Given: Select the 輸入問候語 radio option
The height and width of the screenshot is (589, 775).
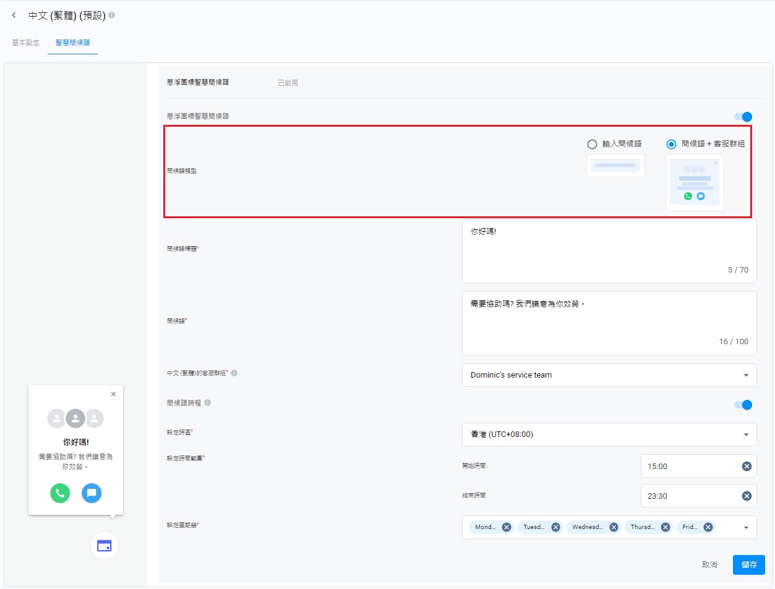Looking at the screenshot, I should point(592,144).
